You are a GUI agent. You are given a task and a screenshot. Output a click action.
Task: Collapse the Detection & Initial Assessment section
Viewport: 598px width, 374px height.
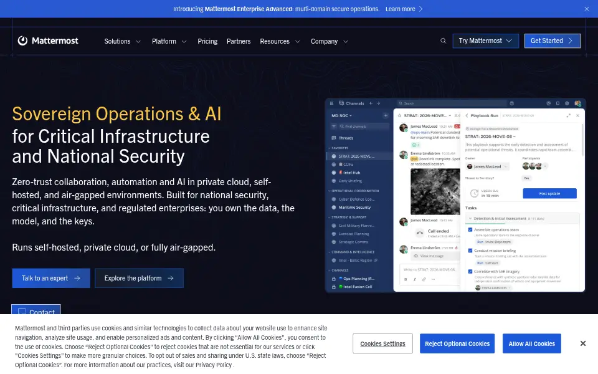[x=471, y=219]
